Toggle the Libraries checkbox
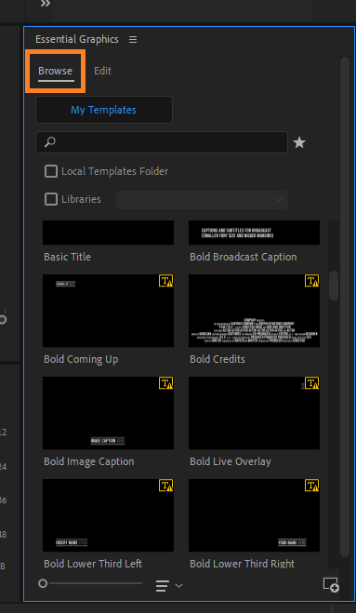The height and width of the screenshot is (613, 356). click(51, 199)
